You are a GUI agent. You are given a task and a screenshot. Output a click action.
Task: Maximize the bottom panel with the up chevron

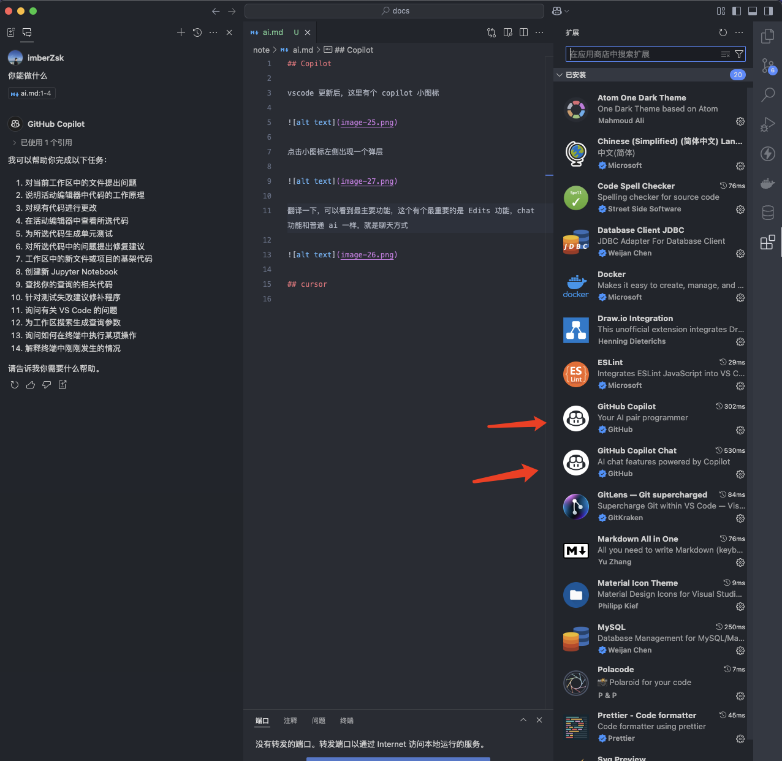[x=523, y=720]
